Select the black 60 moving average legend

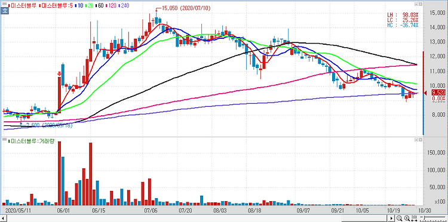click(x=99, y=5)
